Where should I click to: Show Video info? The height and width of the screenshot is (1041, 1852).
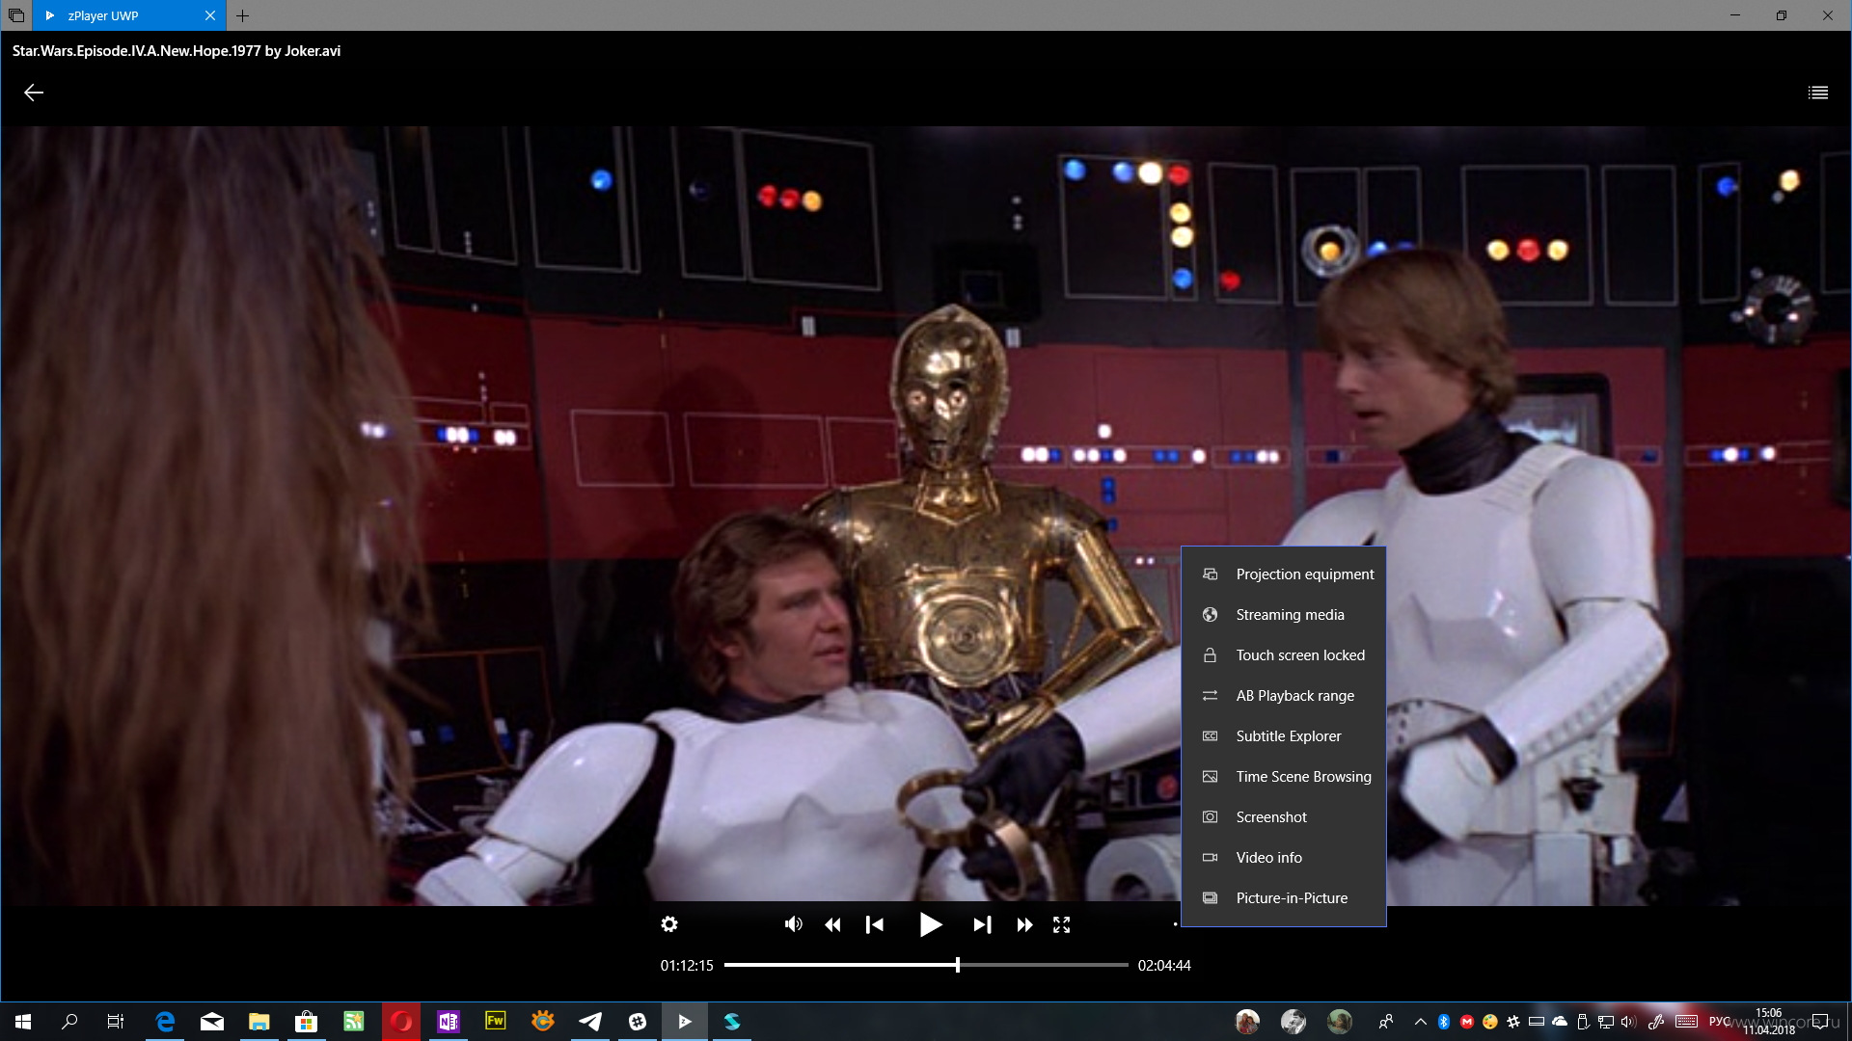1284,857
